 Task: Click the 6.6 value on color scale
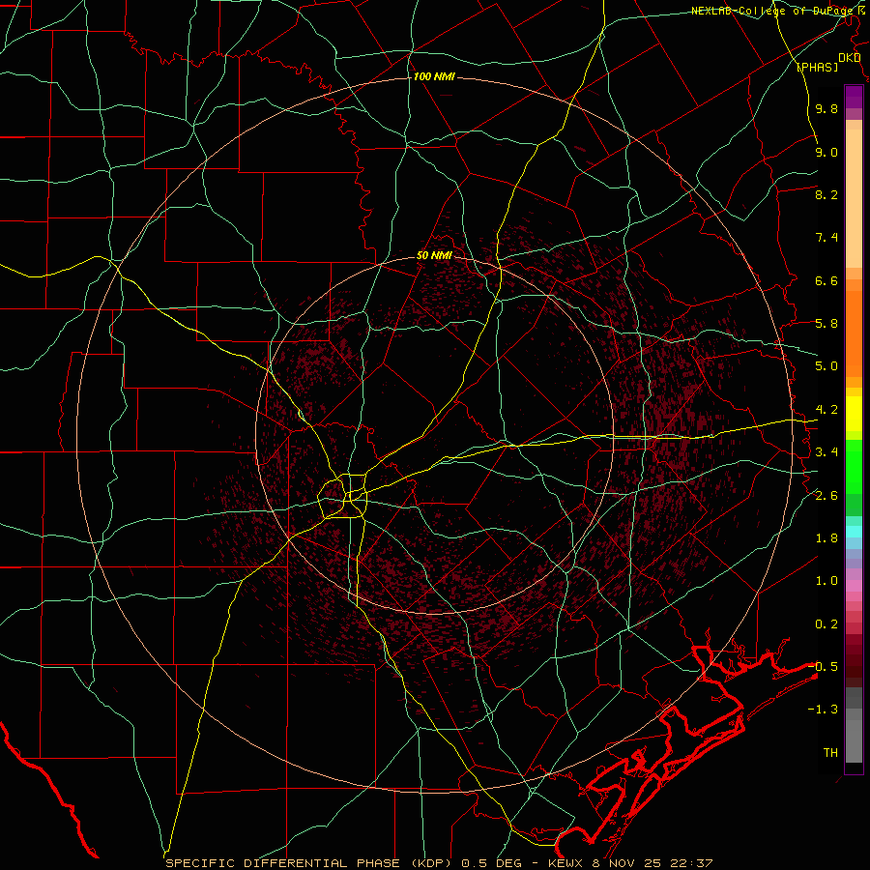pos(826,280)
